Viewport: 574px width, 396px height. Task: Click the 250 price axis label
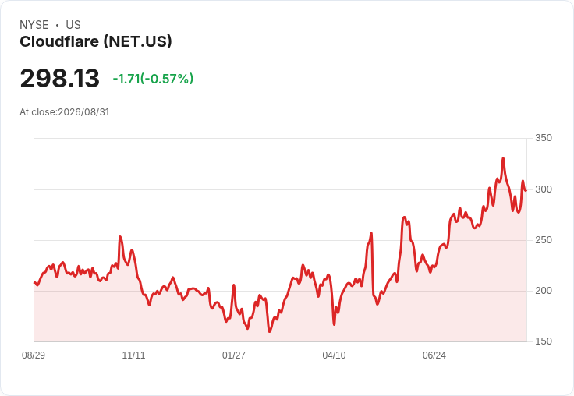[x=544, y=240]
